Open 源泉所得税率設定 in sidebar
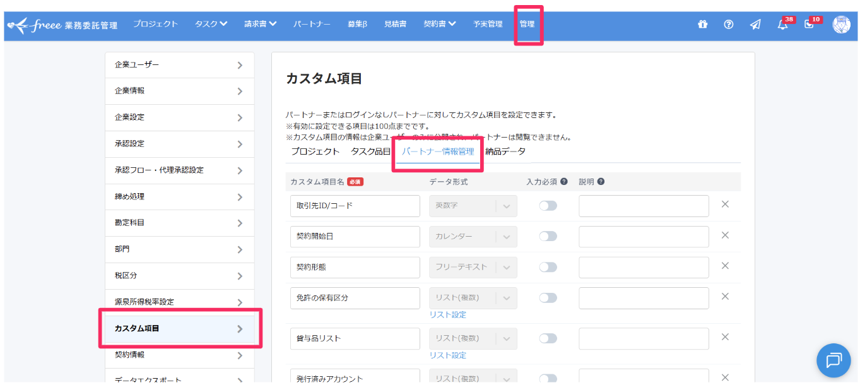 (180, 302)
